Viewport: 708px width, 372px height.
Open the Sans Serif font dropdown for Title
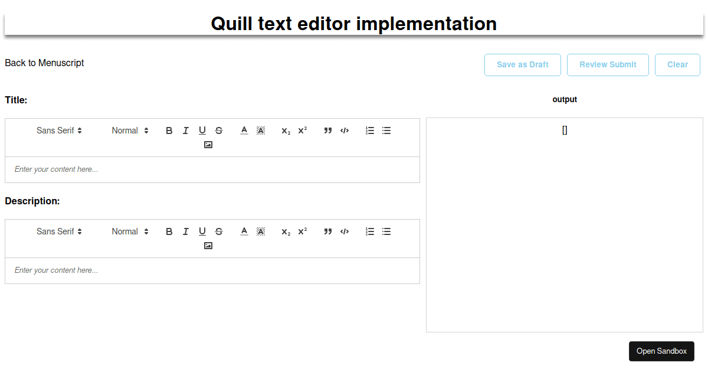pyautogui.click(x=59, y=130)
